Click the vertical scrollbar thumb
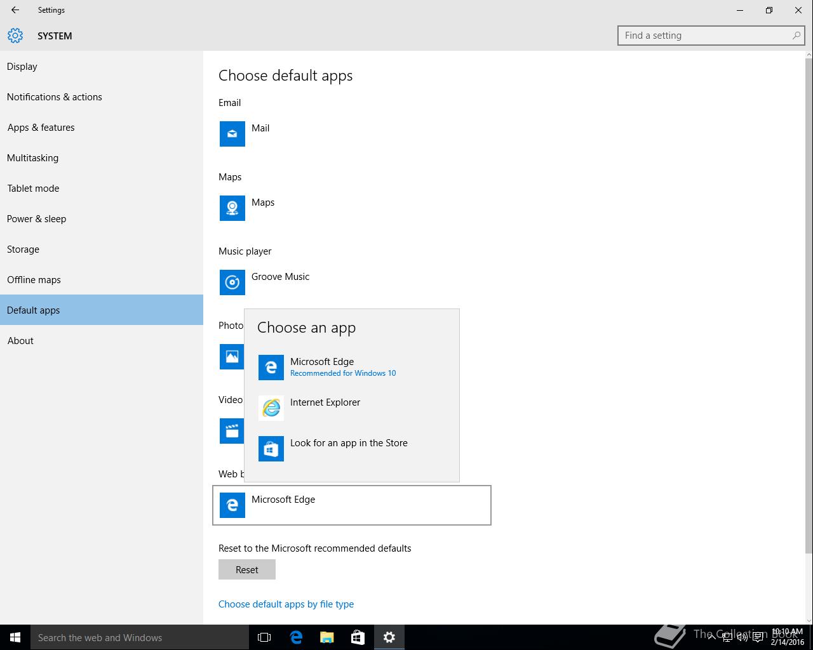 click(x=809, y=305)
